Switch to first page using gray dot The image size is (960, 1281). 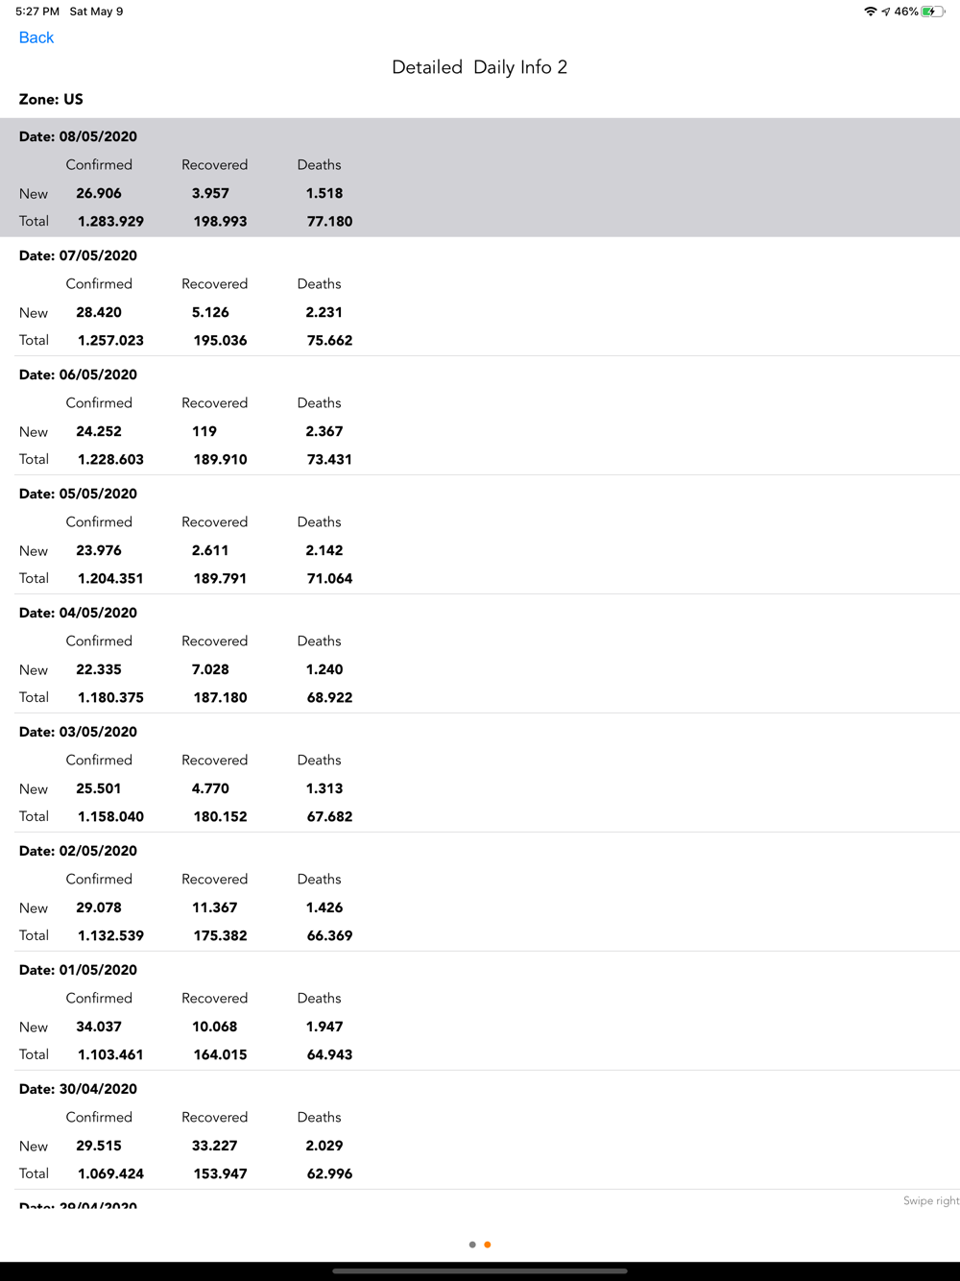click(472, 1245)
